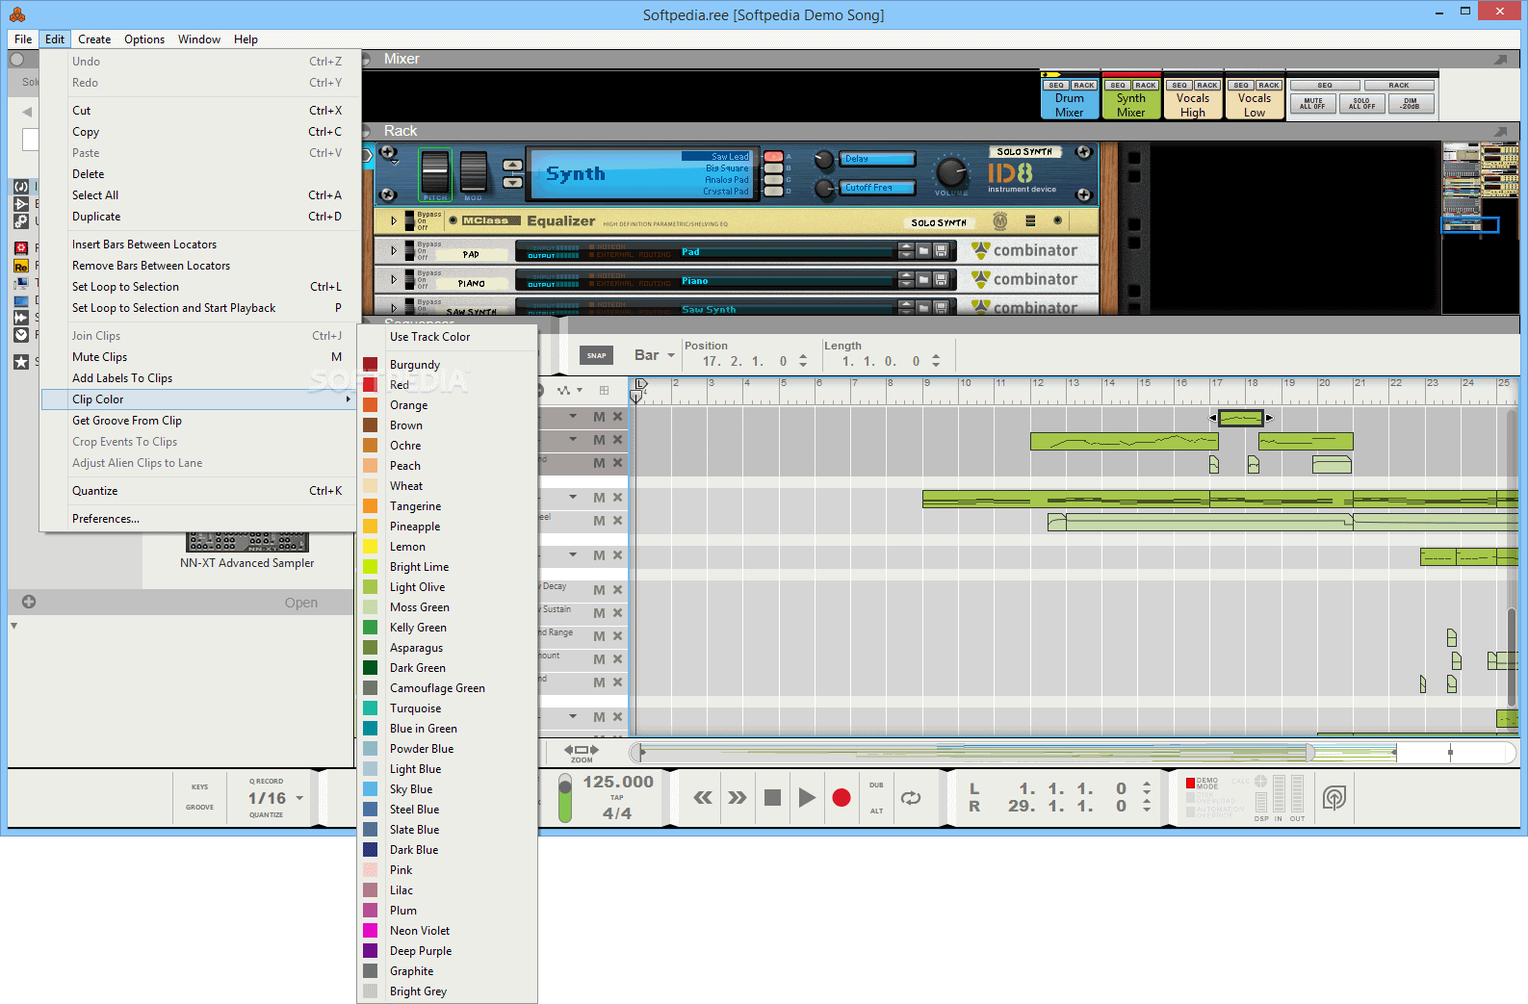
Task: Toggle the loop button in transport
Action: [x=911, y=797]
